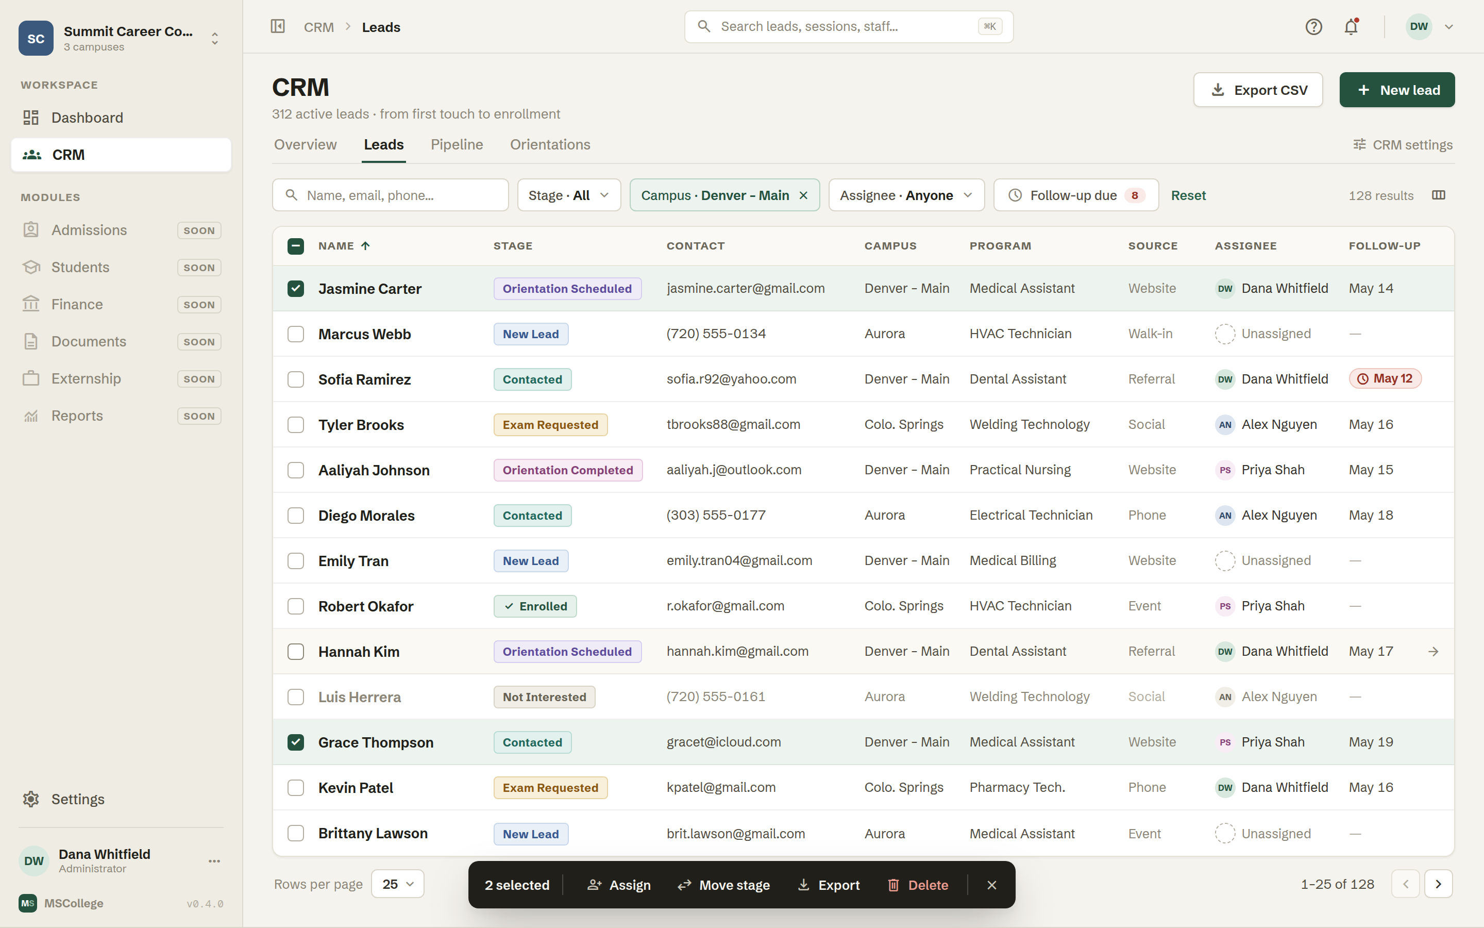Click Luis Herrera's Not Interested badge
Screen dimensions: 1484x928
[544, 697]
